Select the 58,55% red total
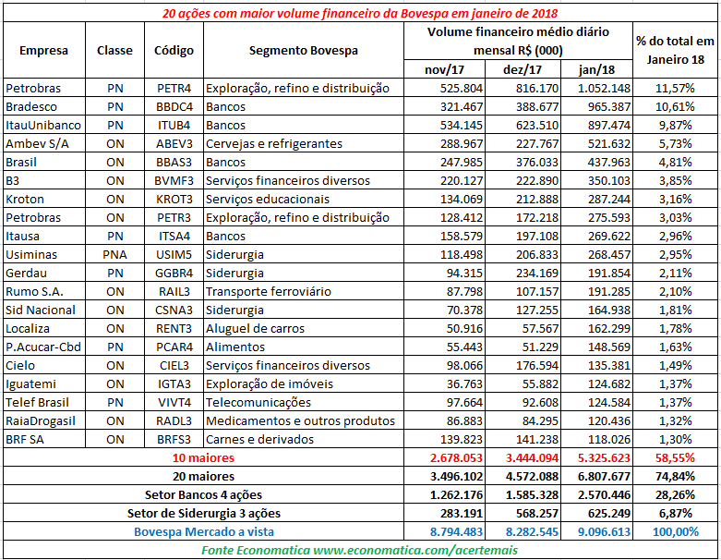This screenshot has width=721, height=560. point(675,457)
